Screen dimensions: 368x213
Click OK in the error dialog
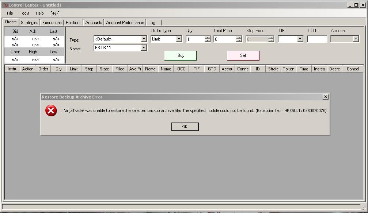click(x=185, y=127)
